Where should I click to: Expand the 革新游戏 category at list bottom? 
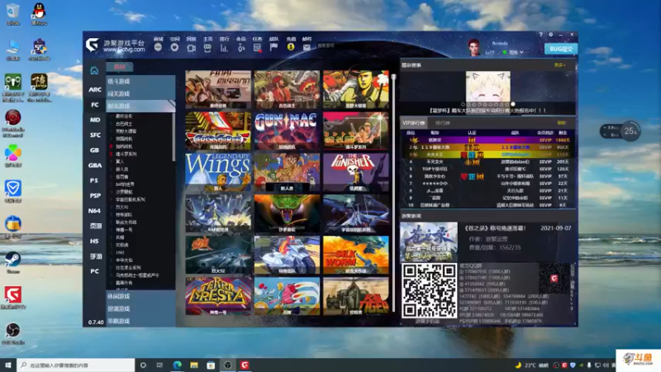[140, 321]
